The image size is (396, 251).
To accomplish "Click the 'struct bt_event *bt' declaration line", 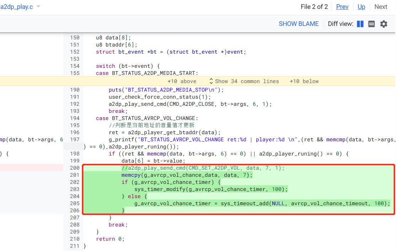I will 171,52.
